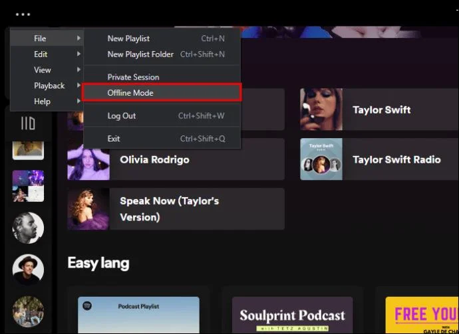
Task: Open the three-dot main menu
Action: (x=23, y=15)
